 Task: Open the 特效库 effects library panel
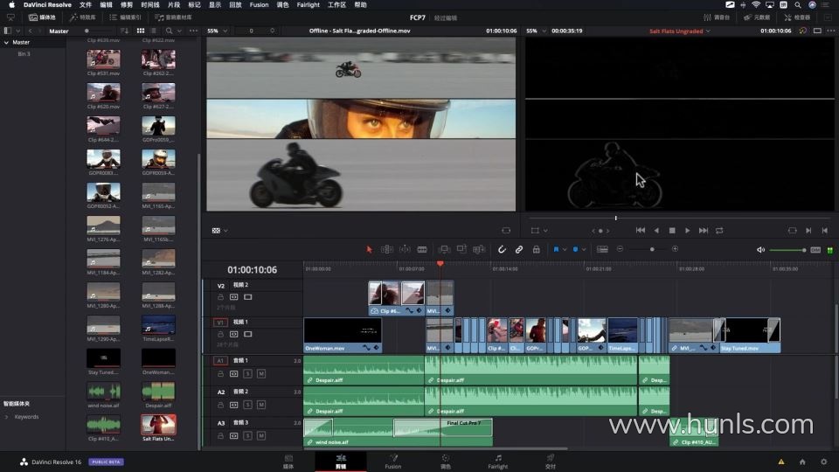(x=82, y=17)
